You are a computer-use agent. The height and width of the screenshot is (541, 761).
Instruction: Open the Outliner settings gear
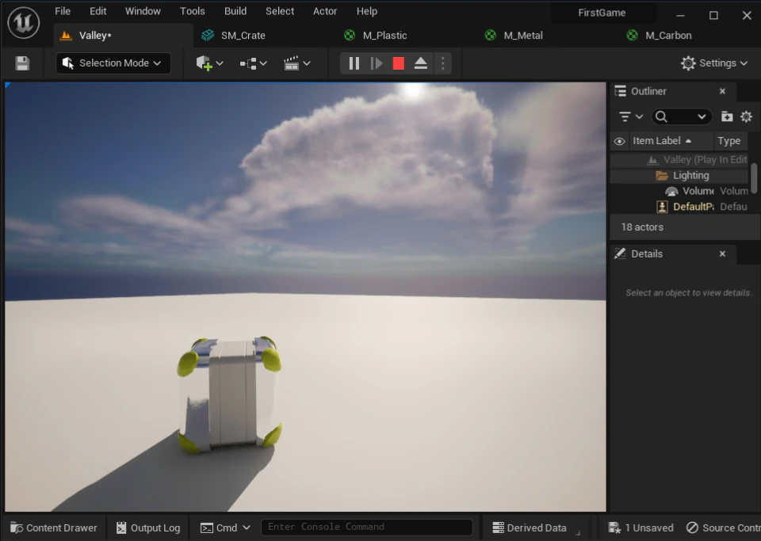click(747, 116)
